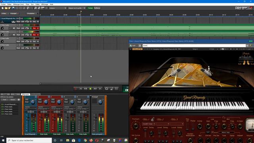
Task: Click the Save project disk icon
Action: (13, 8)
